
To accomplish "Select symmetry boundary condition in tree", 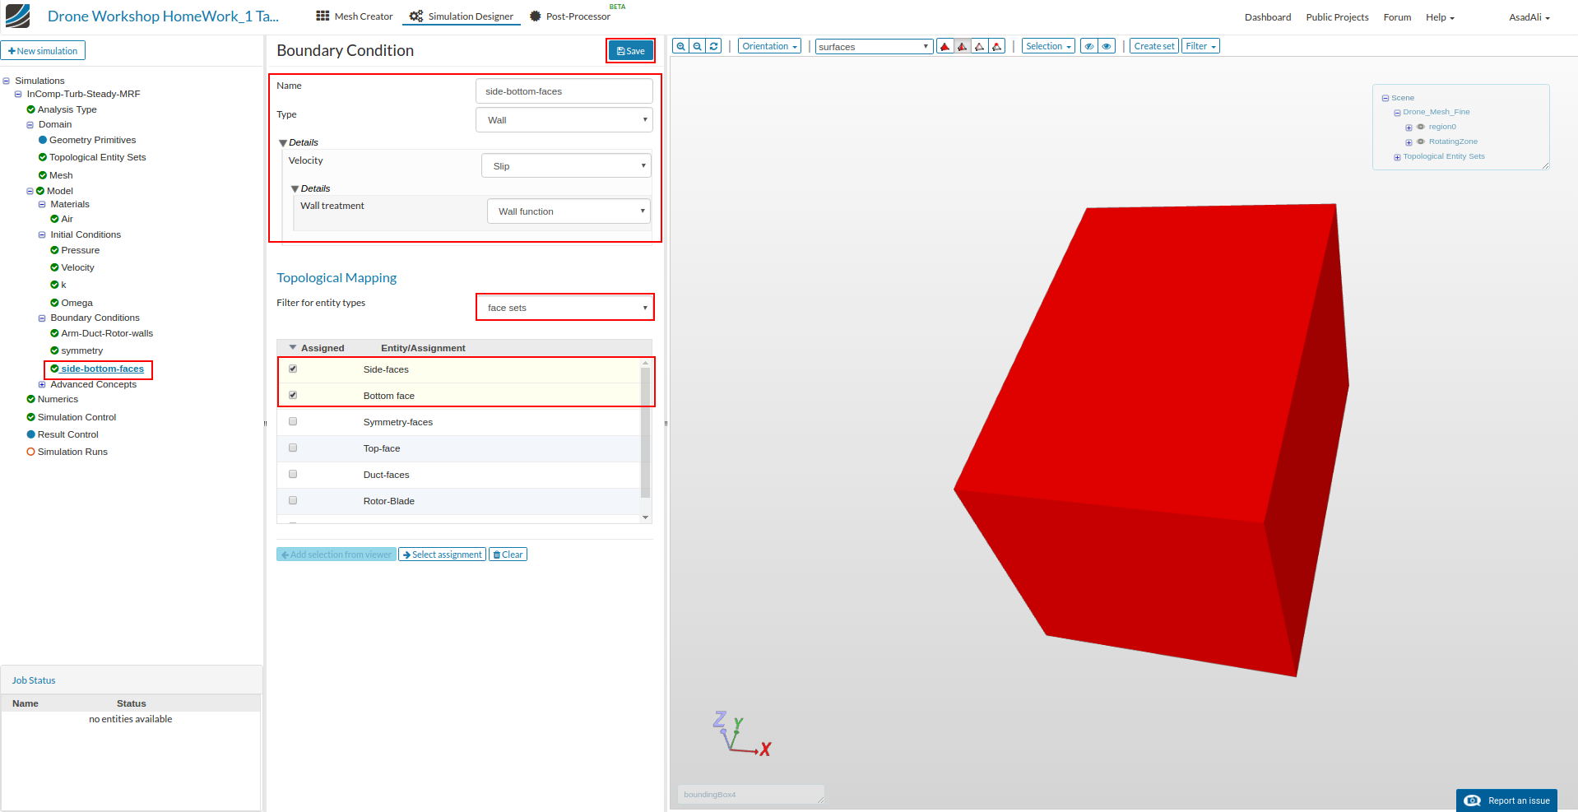I will 81,350.
